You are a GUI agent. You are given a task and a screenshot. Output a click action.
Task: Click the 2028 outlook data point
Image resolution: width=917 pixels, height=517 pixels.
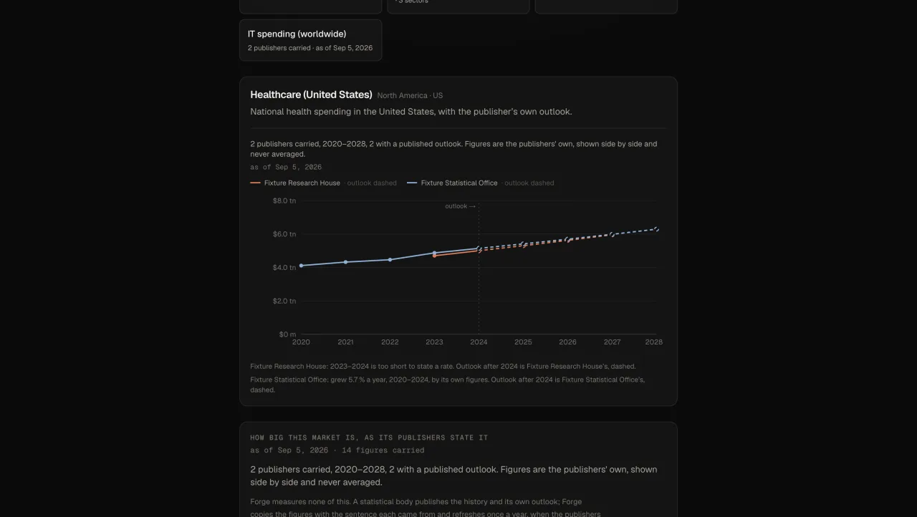(656, 229)
